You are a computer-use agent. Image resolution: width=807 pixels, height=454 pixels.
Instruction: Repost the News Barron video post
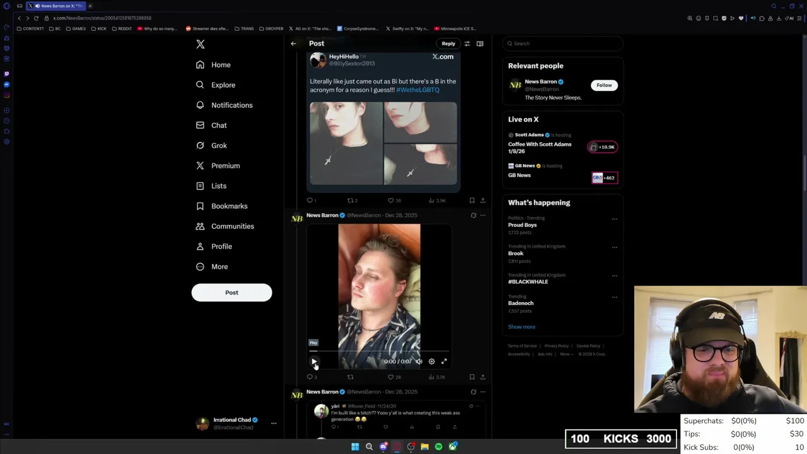tap(351, 377)
